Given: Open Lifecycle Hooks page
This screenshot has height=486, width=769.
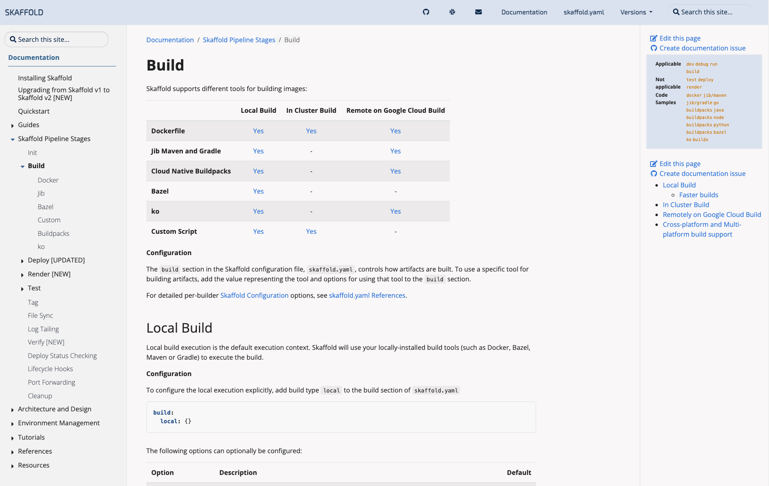Looking at the screenshot, I should [x=50, y=369].
